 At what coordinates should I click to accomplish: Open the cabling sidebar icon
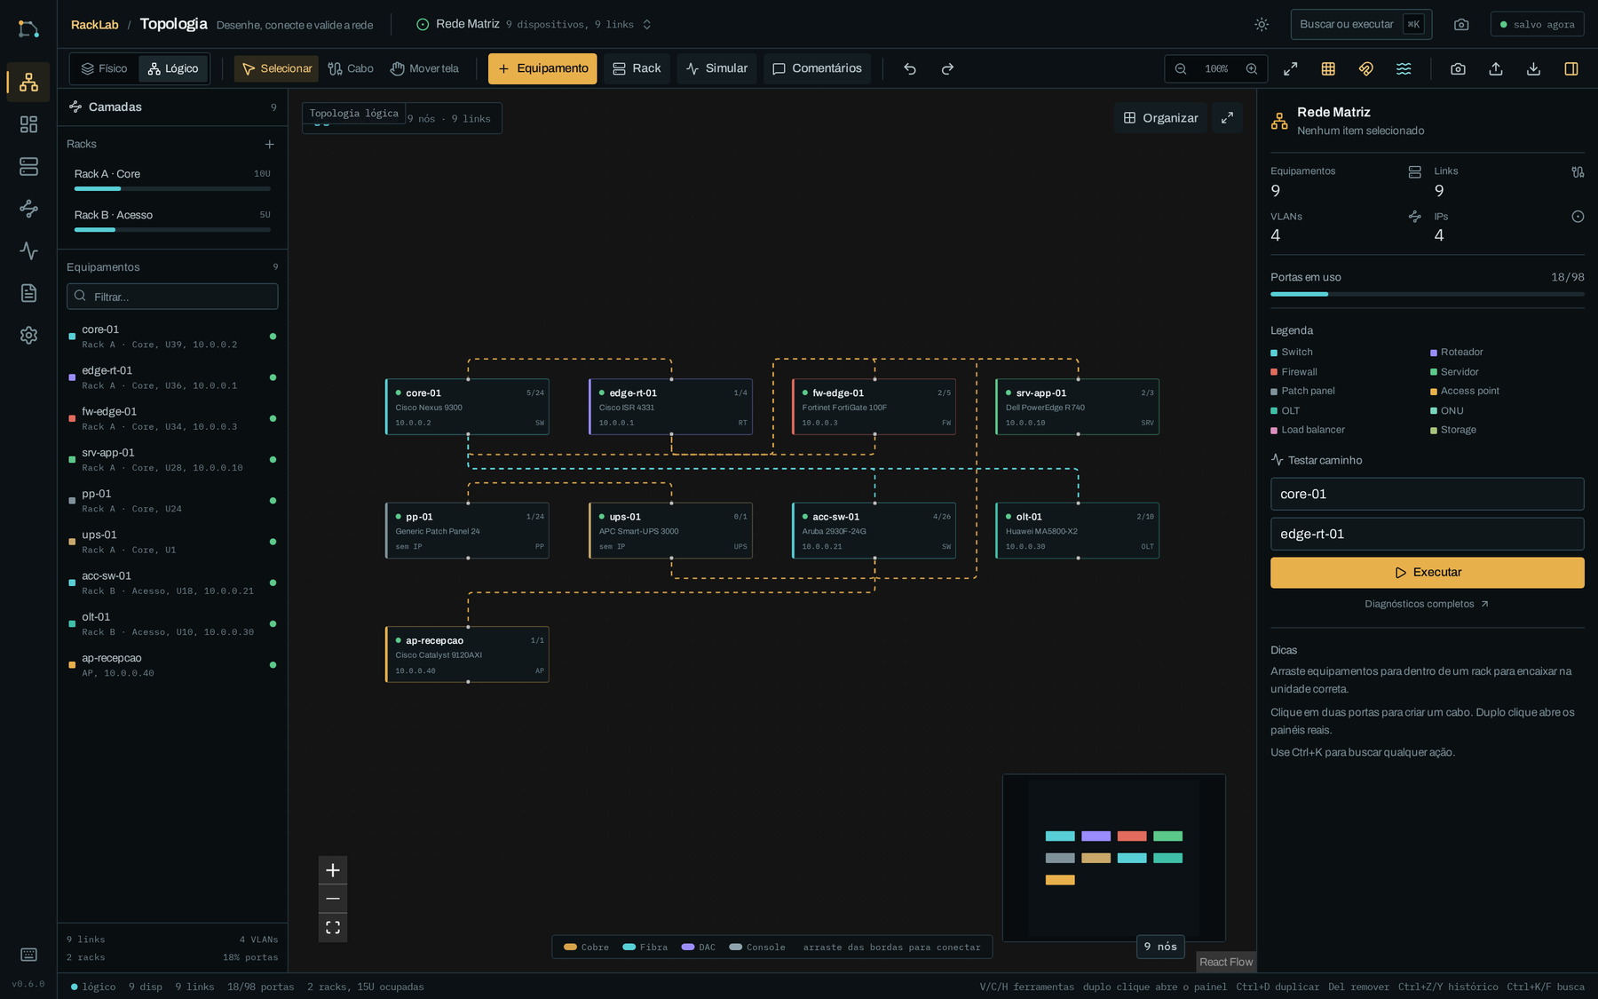click(x=28, y=209)
